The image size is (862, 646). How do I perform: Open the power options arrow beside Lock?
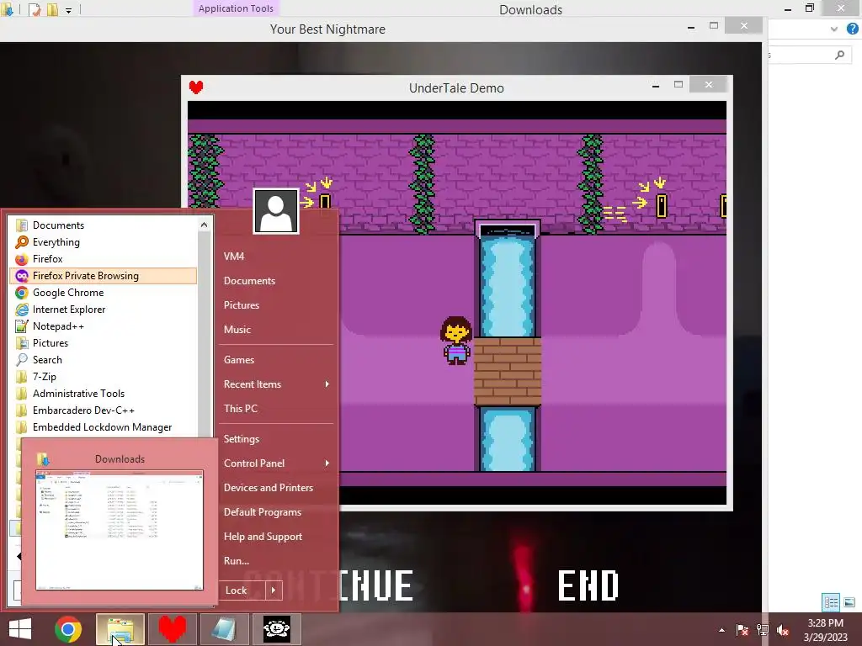[x=274, y=590]
